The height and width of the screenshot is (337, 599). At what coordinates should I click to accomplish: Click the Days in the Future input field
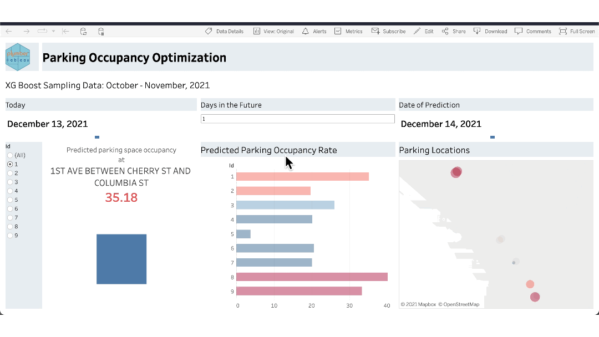coord(297,119)
